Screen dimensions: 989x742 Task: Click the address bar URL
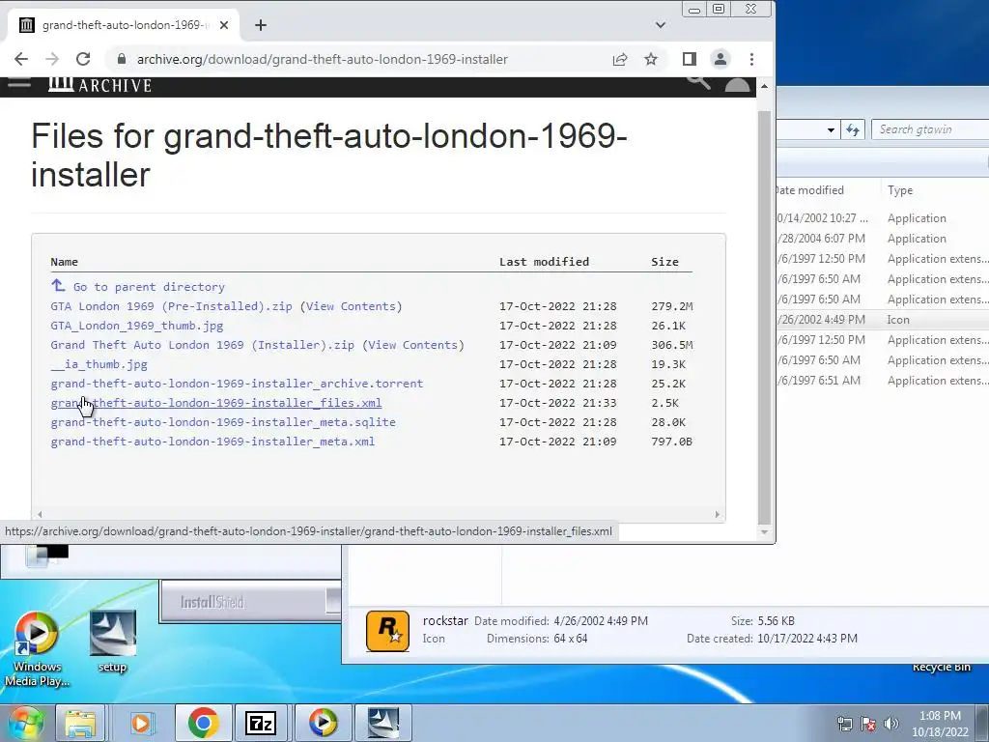pos(322,59)
